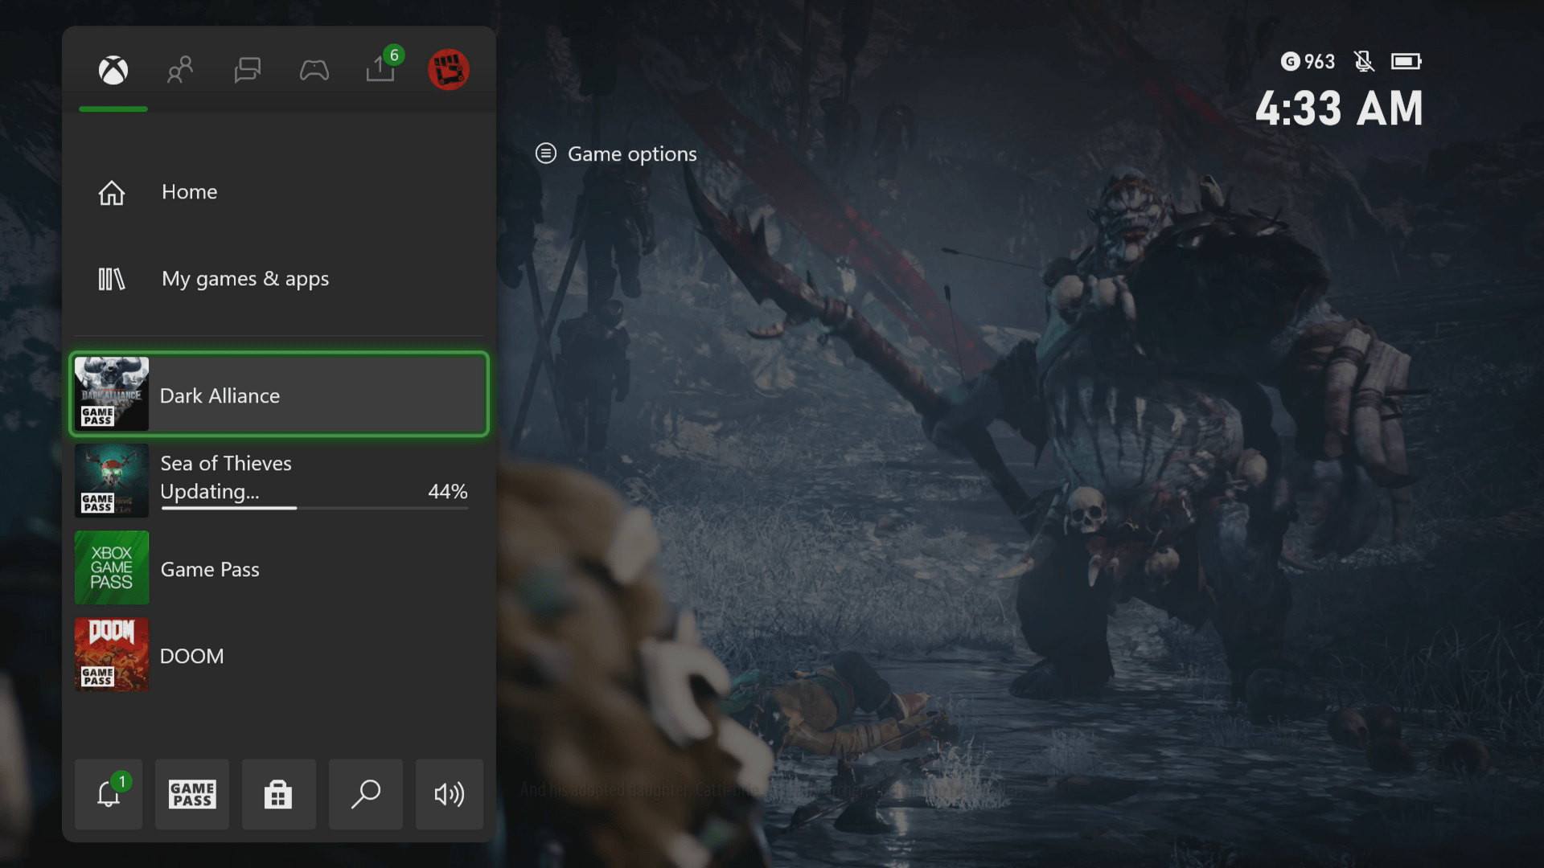Open the Microsoft Store bag icon
The image size is (1544, 868).
[x=279, y=795]
